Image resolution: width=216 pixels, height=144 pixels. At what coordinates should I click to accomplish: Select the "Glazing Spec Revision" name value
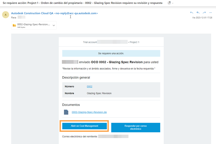pyautogui.click(x=99, y=93)
